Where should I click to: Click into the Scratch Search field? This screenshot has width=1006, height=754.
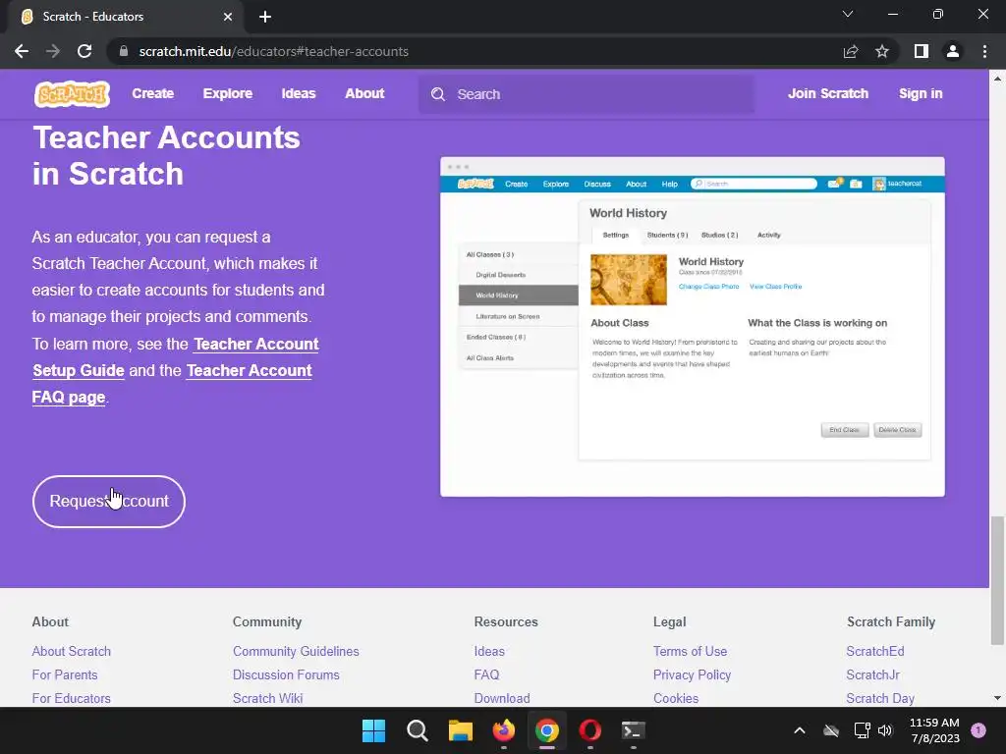pos(587,94)
